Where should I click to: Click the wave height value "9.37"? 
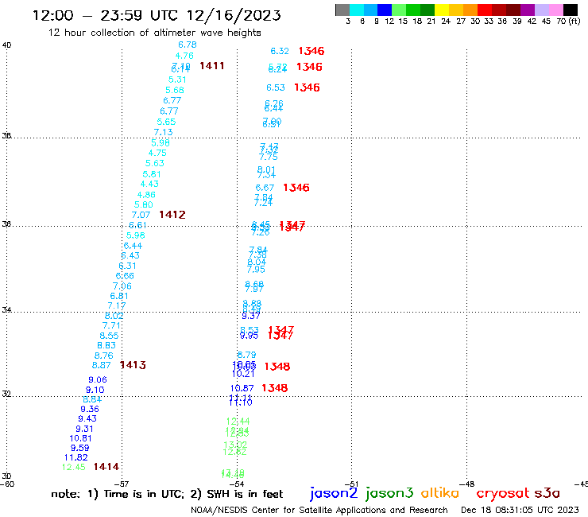click(251, 316)
